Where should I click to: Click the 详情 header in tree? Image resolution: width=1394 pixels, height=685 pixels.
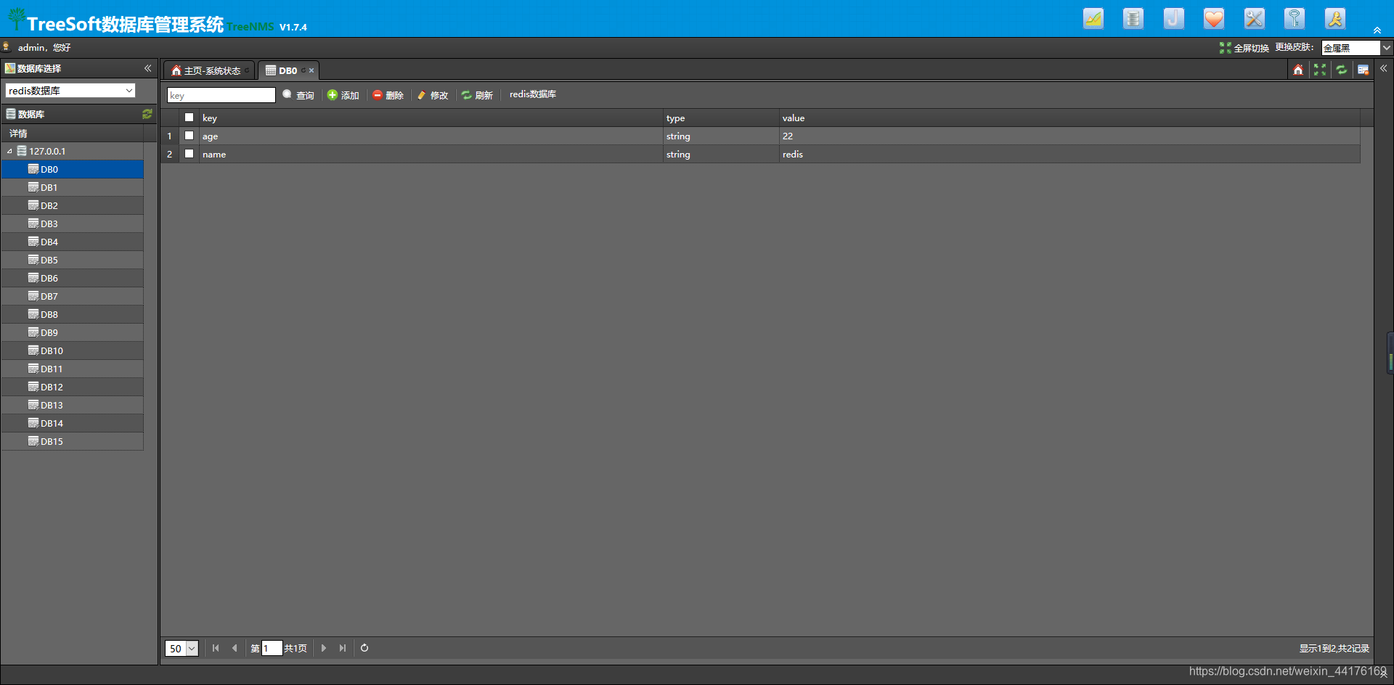click(18, 134)
